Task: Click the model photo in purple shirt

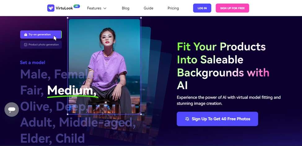Action: (x=104, y=66)
